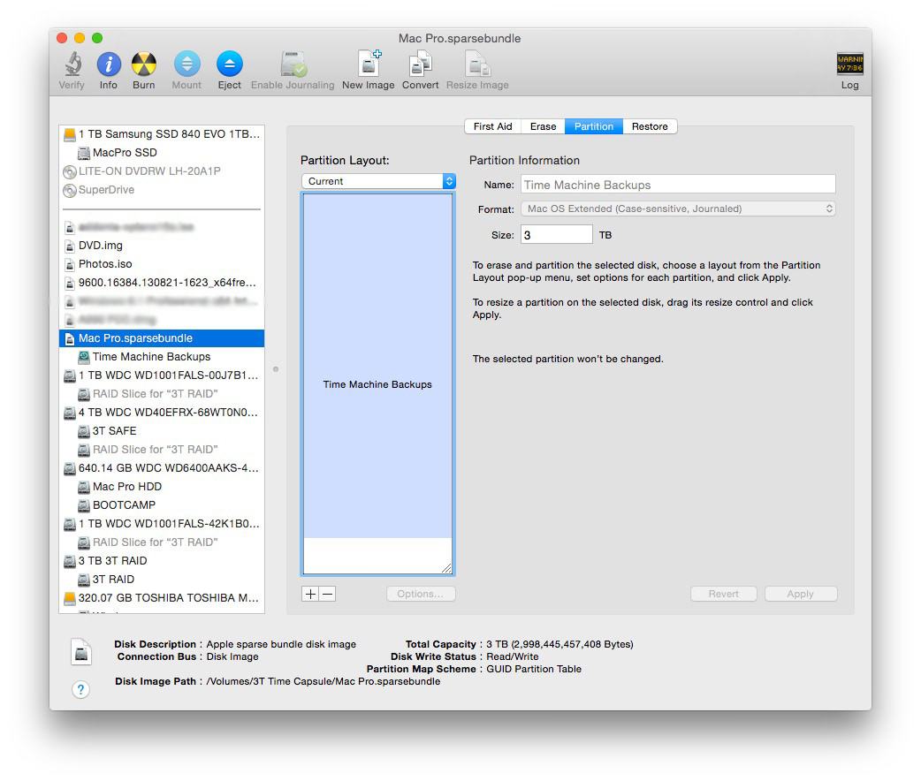Select the DVD.img disk image
Image resolution: width=921 pixels, height=781 pixels.
162,246
